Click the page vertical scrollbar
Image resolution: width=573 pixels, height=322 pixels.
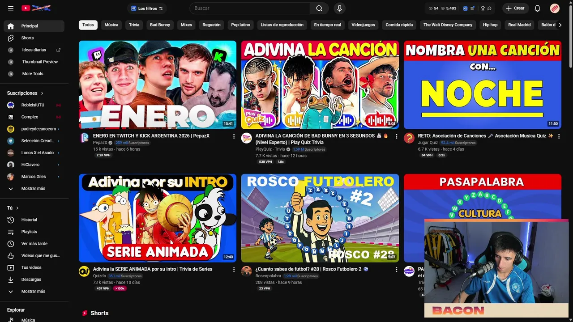[x=570, y=36]
